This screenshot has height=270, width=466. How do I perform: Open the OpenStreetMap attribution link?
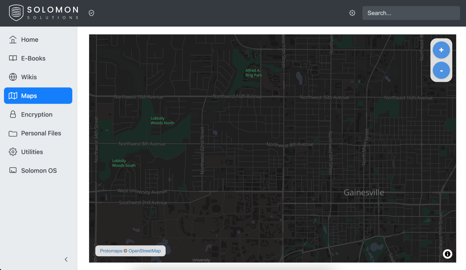pyautogui.click(x=144, y=251)
